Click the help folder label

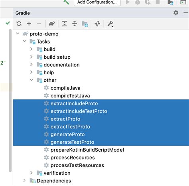coord(49,73)
